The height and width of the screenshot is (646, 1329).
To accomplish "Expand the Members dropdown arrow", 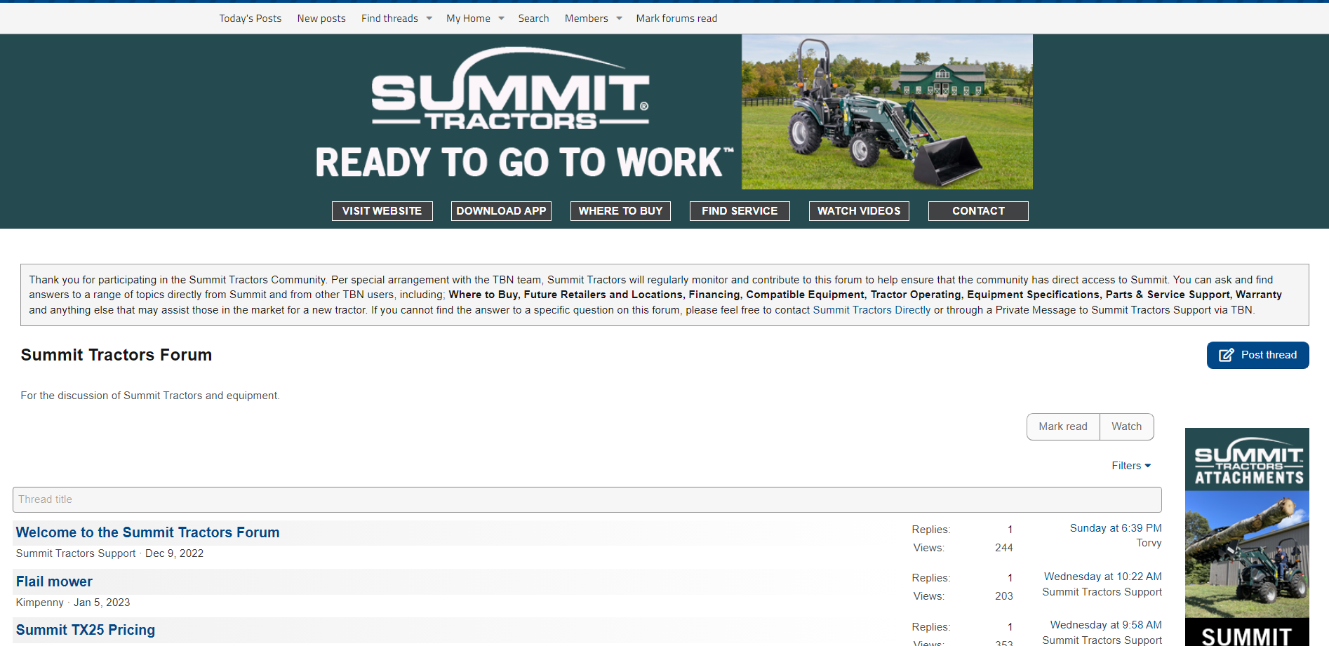I will [620, 18].
